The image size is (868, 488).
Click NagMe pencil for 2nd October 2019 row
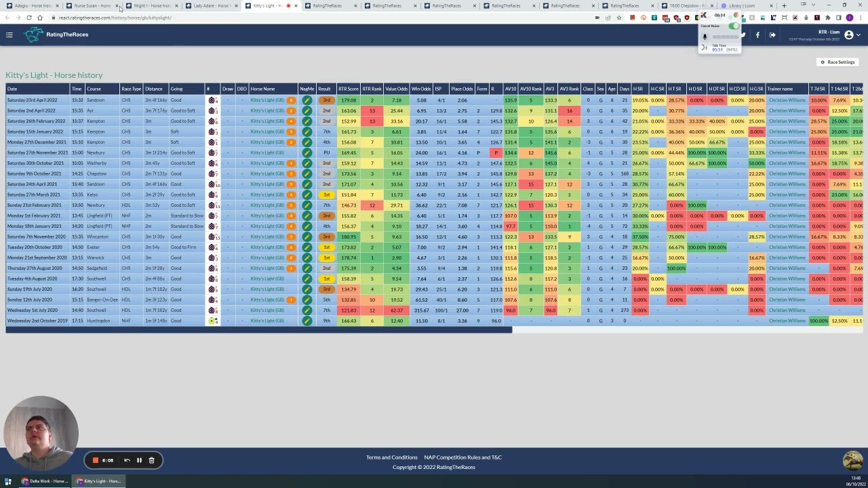(x=307, y=321)
